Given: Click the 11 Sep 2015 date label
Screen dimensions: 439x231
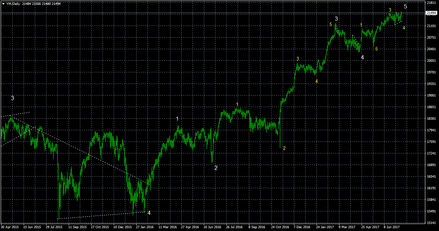Looking at the screenshot, I should (77, 227).
